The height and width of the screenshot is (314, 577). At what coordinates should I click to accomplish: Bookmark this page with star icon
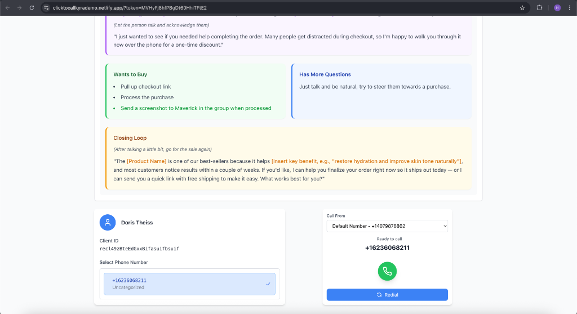click(x=522, y=8)
